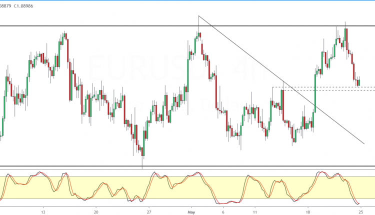This screenshot has height=215, width=375.
Task: Click the May label on the time axis
Action: pyautogui.click(x=191, y=212)
